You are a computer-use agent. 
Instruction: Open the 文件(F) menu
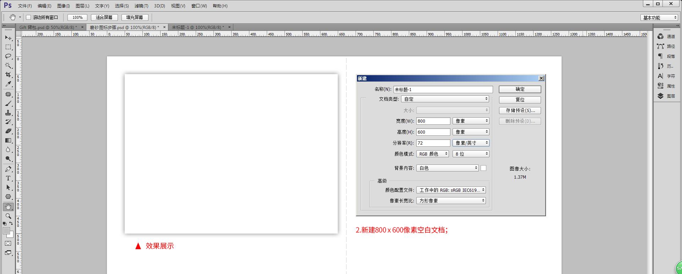[x=25, y=6]
